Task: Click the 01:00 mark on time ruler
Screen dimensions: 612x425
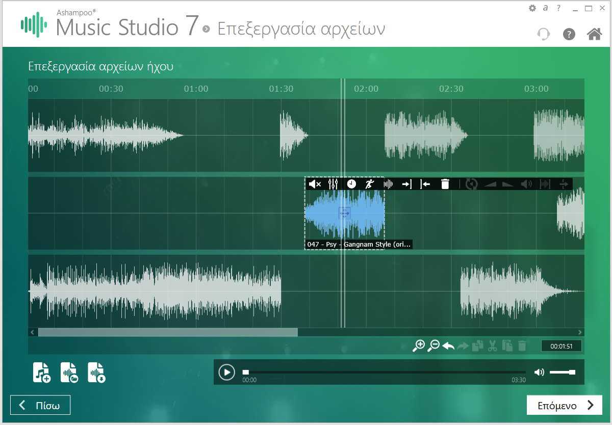Action: (x=196, y=89)
